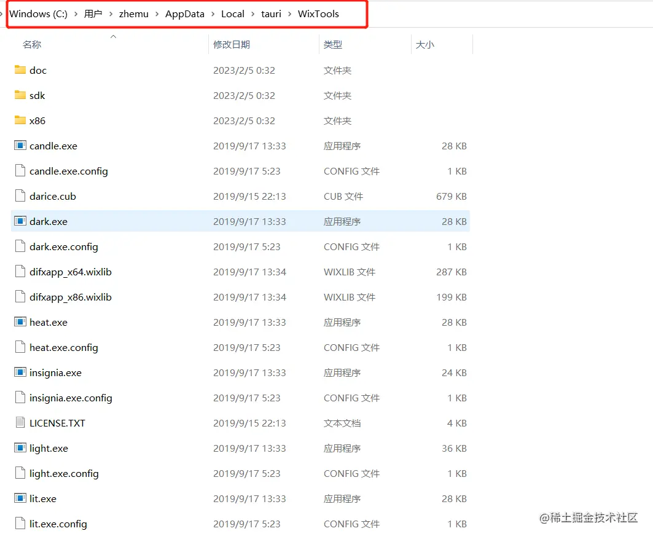Click CUB 文件 type of darice.cub

click(343, 196)
